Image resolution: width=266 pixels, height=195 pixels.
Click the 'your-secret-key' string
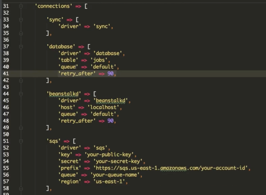click(118, 161)
